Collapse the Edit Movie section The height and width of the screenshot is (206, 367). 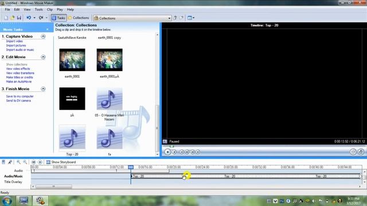(x=43, y=57)
